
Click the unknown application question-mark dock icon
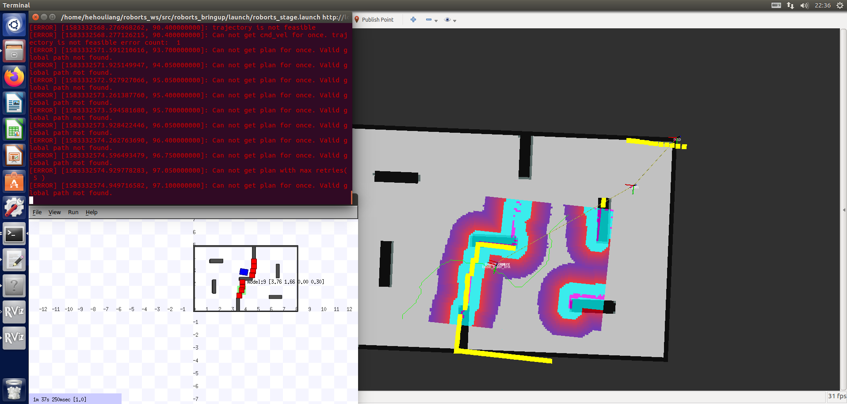click(x=14, y=286)
